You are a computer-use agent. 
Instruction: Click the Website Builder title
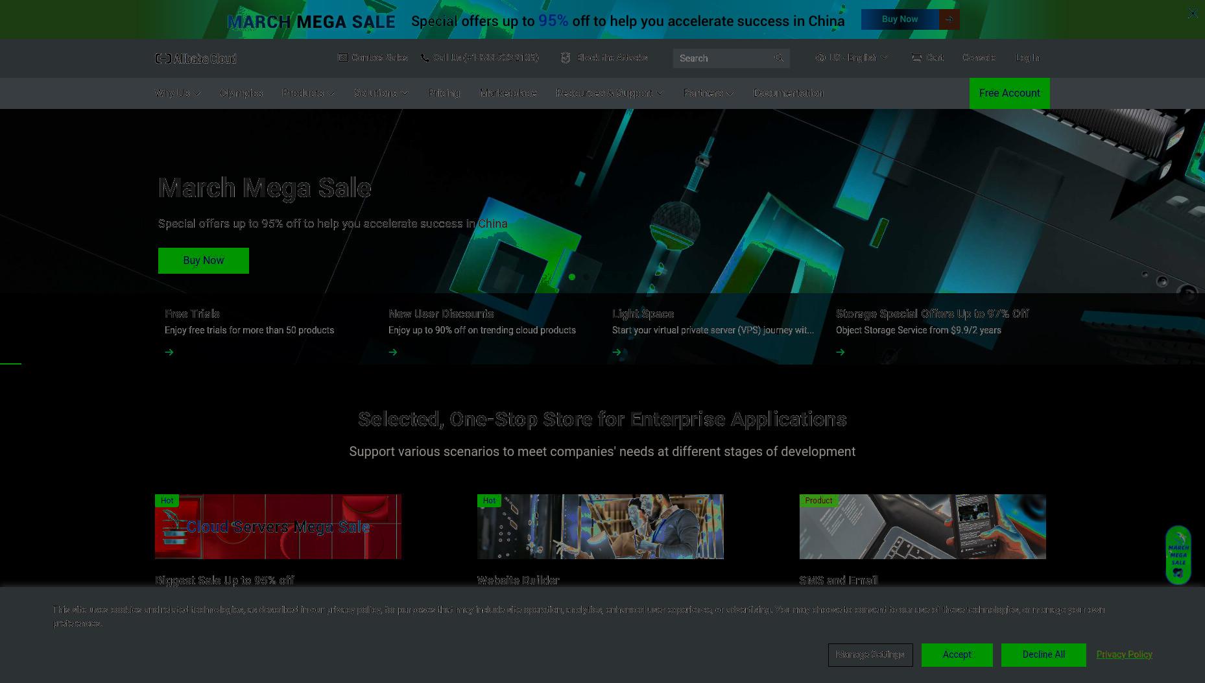pyautogui.click(x=518, y=581)
